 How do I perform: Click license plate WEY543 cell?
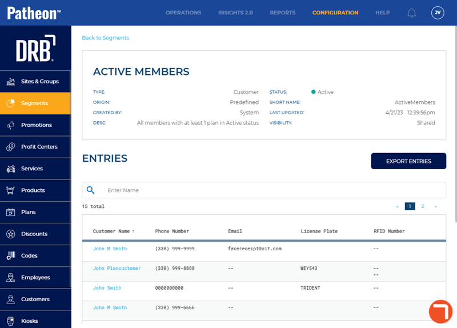point(309,268)
